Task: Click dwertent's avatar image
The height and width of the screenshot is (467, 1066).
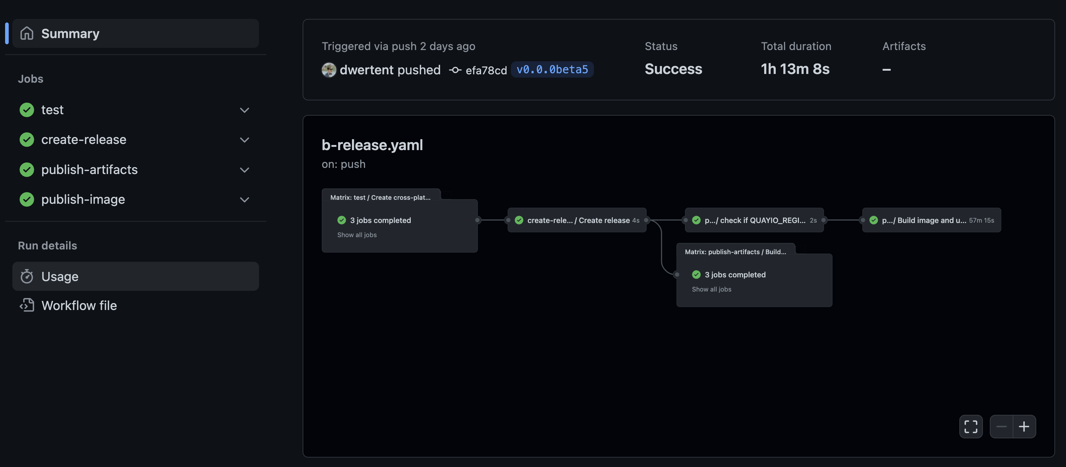Action: (x=329, y=70)
